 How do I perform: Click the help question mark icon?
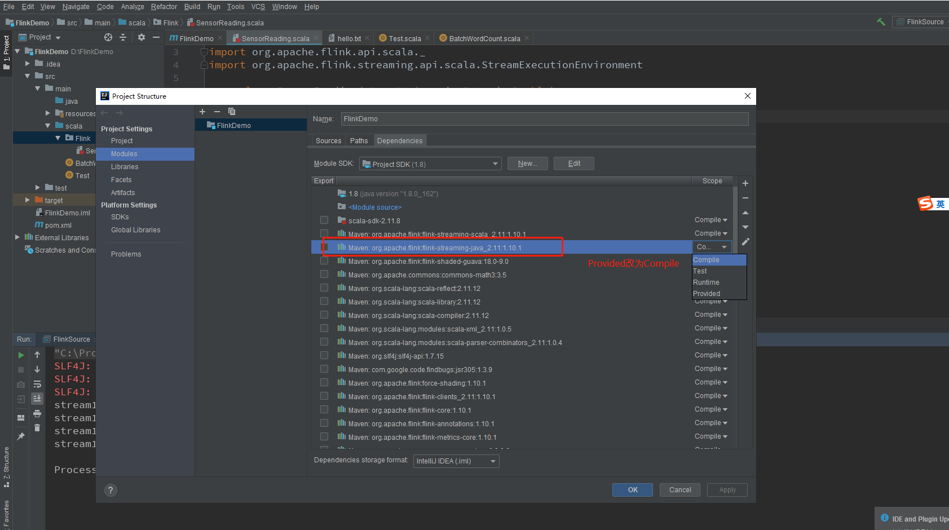111,490
